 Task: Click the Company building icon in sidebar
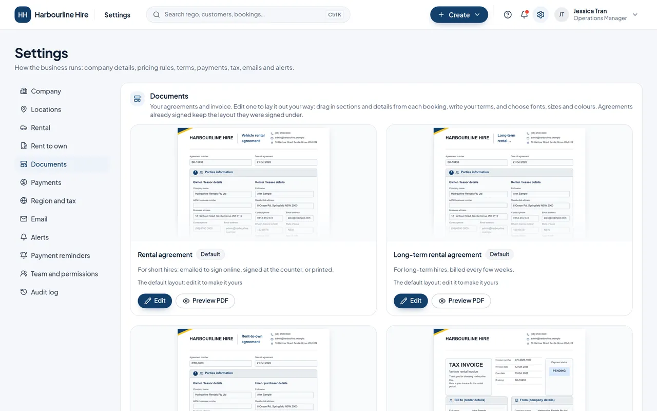click(24, 91)
